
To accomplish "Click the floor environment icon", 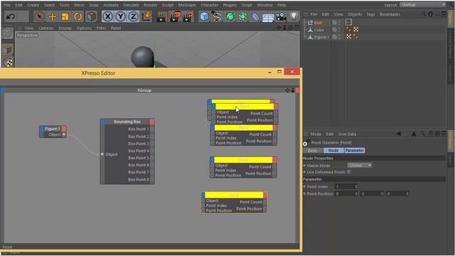I will tap(268, 17).
